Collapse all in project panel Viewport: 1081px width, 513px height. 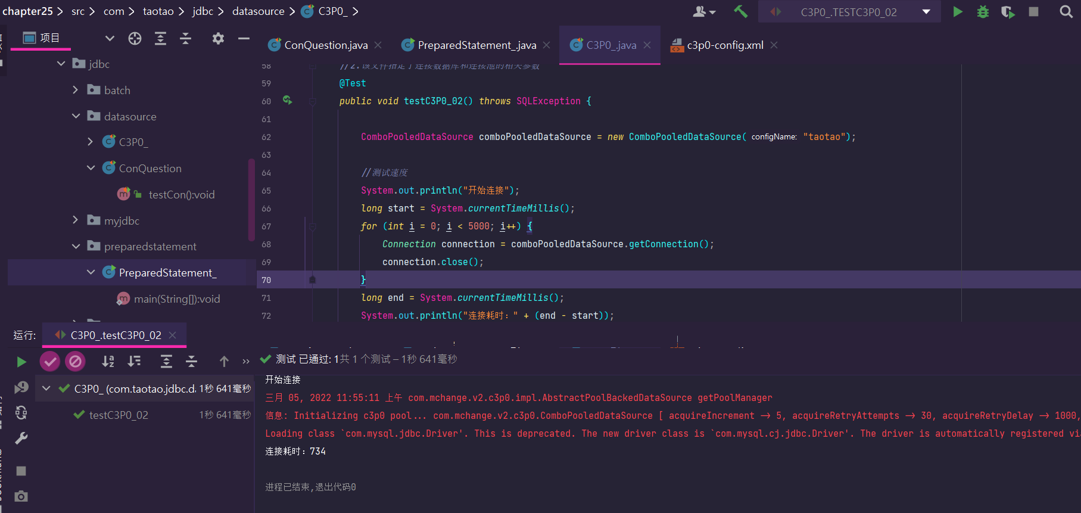[186, 38]
